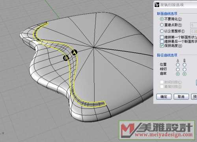Enable 维持第一个断面形状 checkbox

[162, 37]
